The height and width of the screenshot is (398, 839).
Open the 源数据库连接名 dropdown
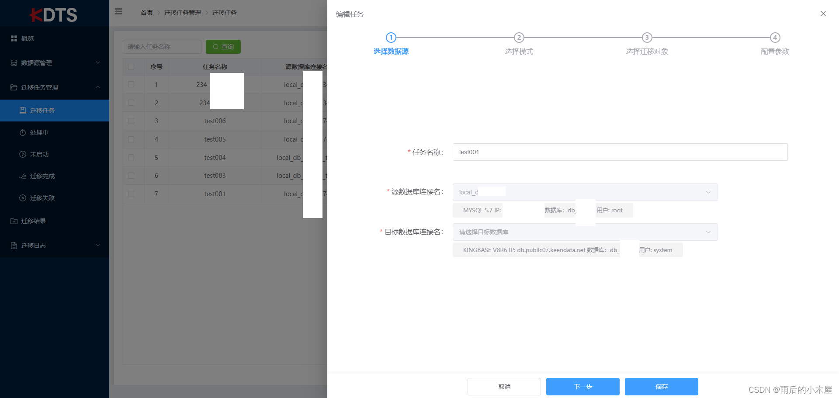click(x=708, y=192)
